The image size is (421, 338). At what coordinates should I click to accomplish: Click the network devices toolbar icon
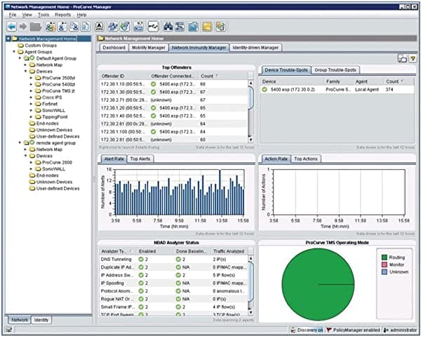tap(180, 27)
